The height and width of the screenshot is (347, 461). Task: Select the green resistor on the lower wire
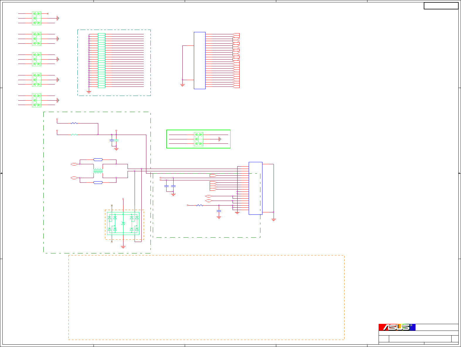[74, 135]
